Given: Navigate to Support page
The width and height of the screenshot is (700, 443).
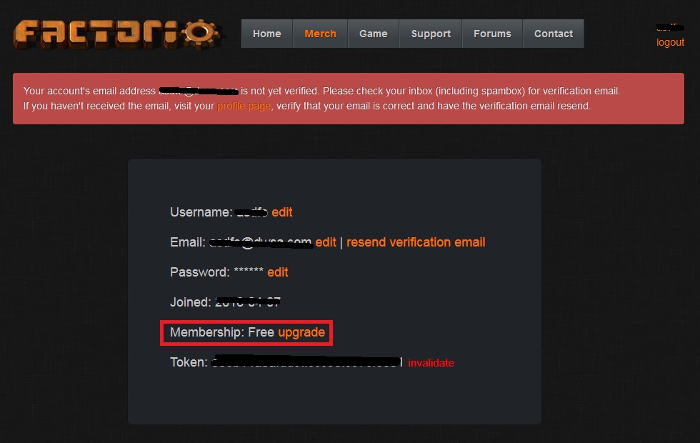Looking at the screenshot, I should [431, 34].
